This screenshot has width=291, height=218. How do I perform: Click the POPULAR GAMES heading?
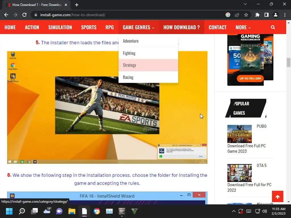point(246,108)
